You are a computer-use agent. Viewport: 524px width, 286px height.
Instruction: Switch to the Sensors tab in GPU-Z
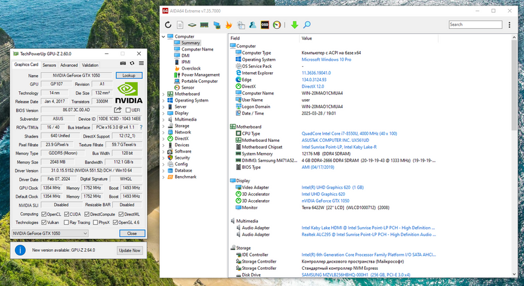(49, 65)
